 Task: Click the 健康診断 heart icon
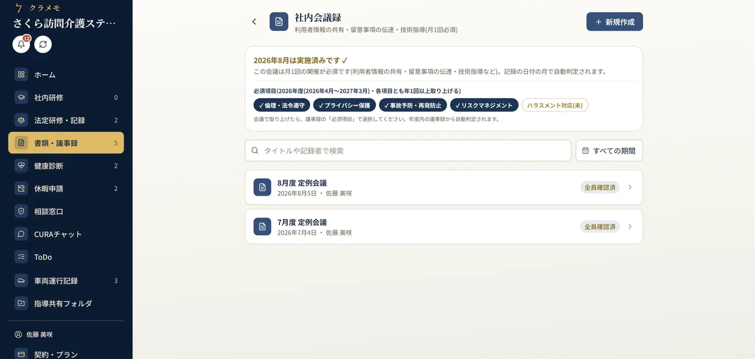pyautogui.click(x=21, y=166)
